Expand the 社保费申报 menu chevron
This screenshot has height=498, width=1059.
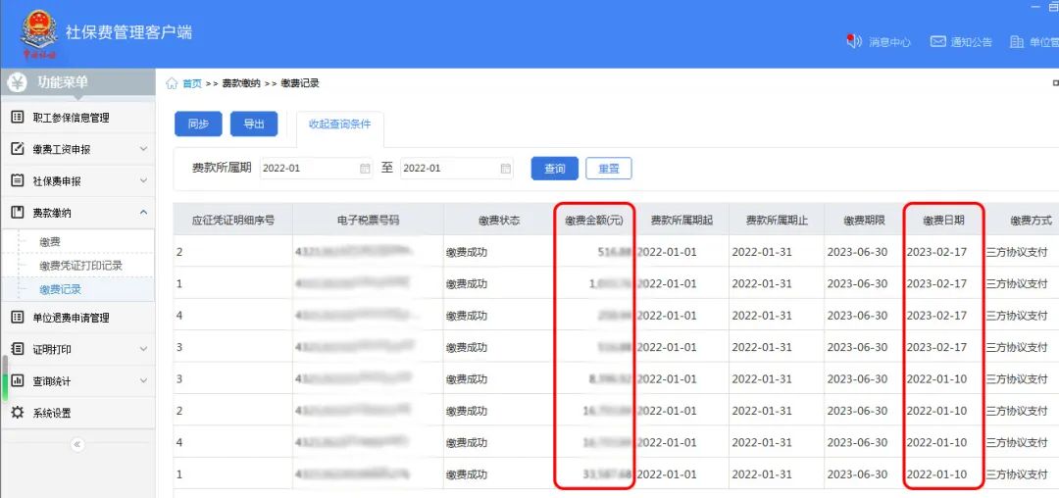click(143, 181)
